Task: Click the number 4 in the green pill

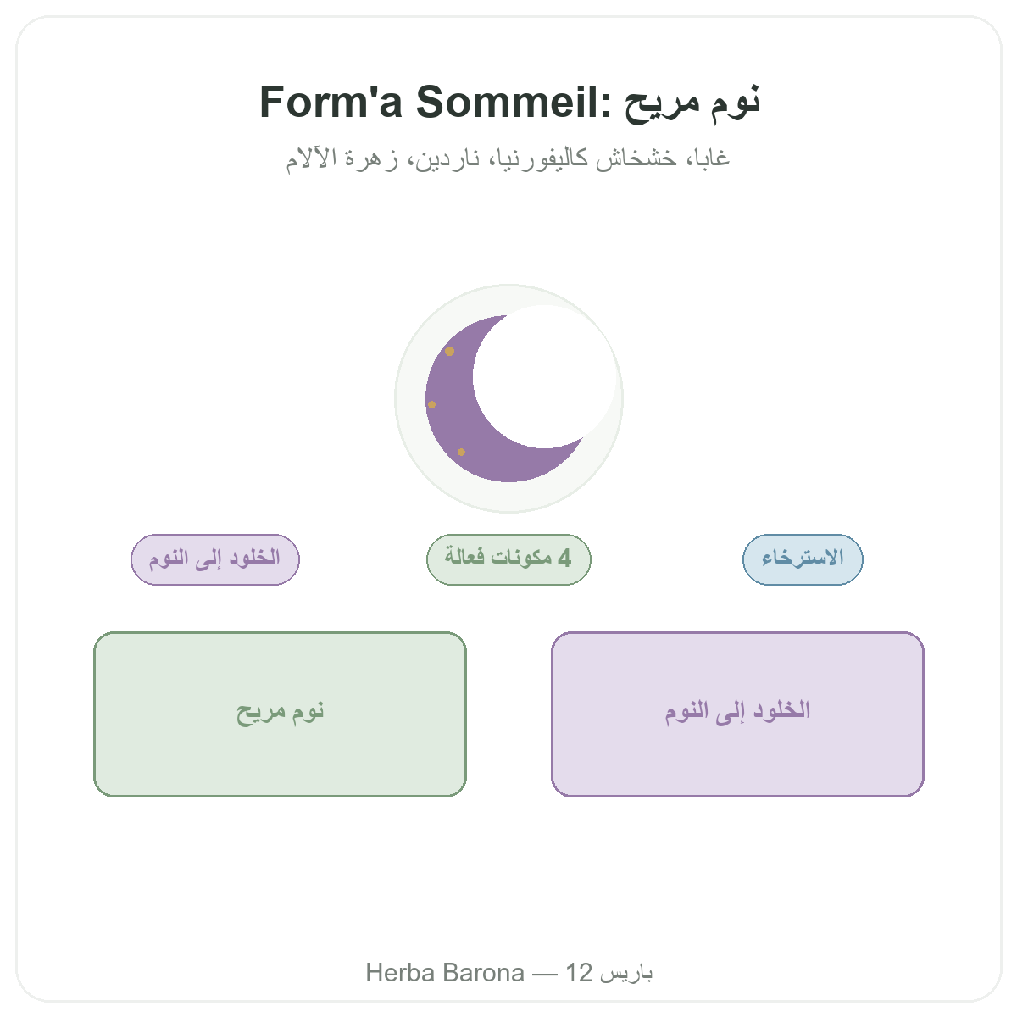Action: click(564, 559)
